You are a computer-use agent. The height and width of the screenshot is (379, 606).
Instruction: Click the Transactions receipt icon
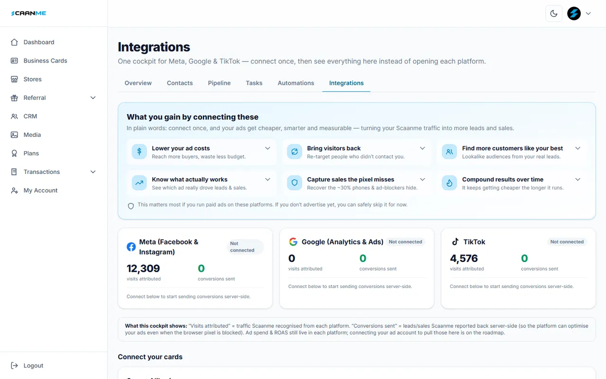pyautogui.click(x=14, y=171)
